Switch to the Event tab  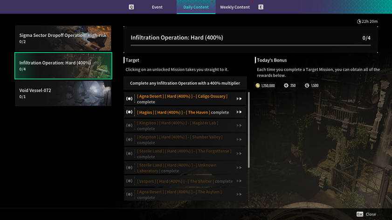point(157,7)
